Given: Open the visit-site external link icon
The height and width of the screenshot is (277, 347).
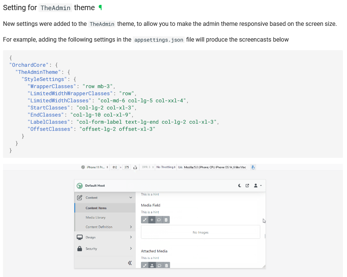Looking at the screenshot, I should point(247,186).
